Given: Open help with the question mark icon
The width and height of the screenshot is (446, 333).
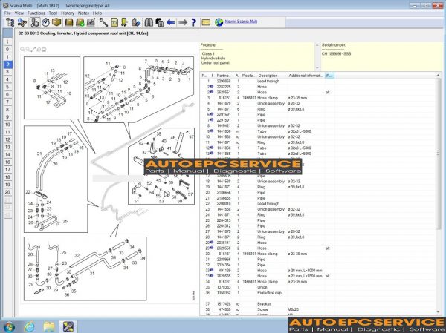Looking at the screenshot, I should (194, 22).
